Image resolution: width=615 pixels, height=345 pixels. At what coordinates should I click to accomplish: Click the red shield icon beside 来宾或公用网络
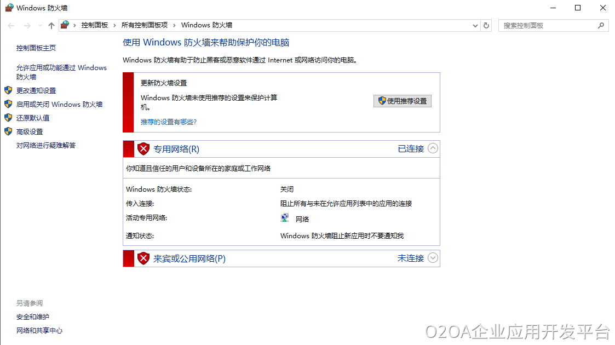(x=143, y=258)
